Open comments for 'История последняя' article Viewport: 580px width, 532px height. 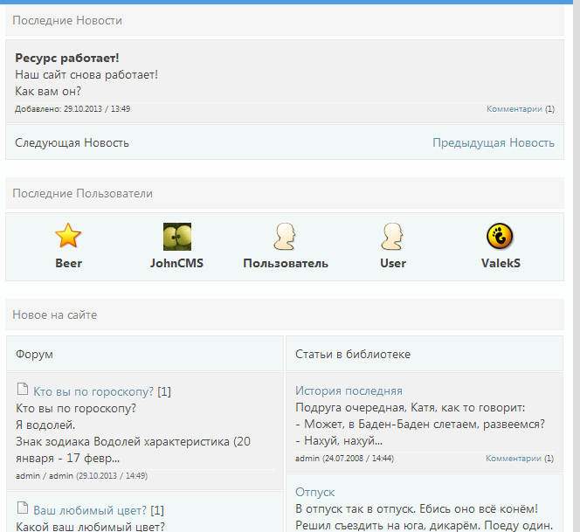pyautogui.click(x=520, y=458)
